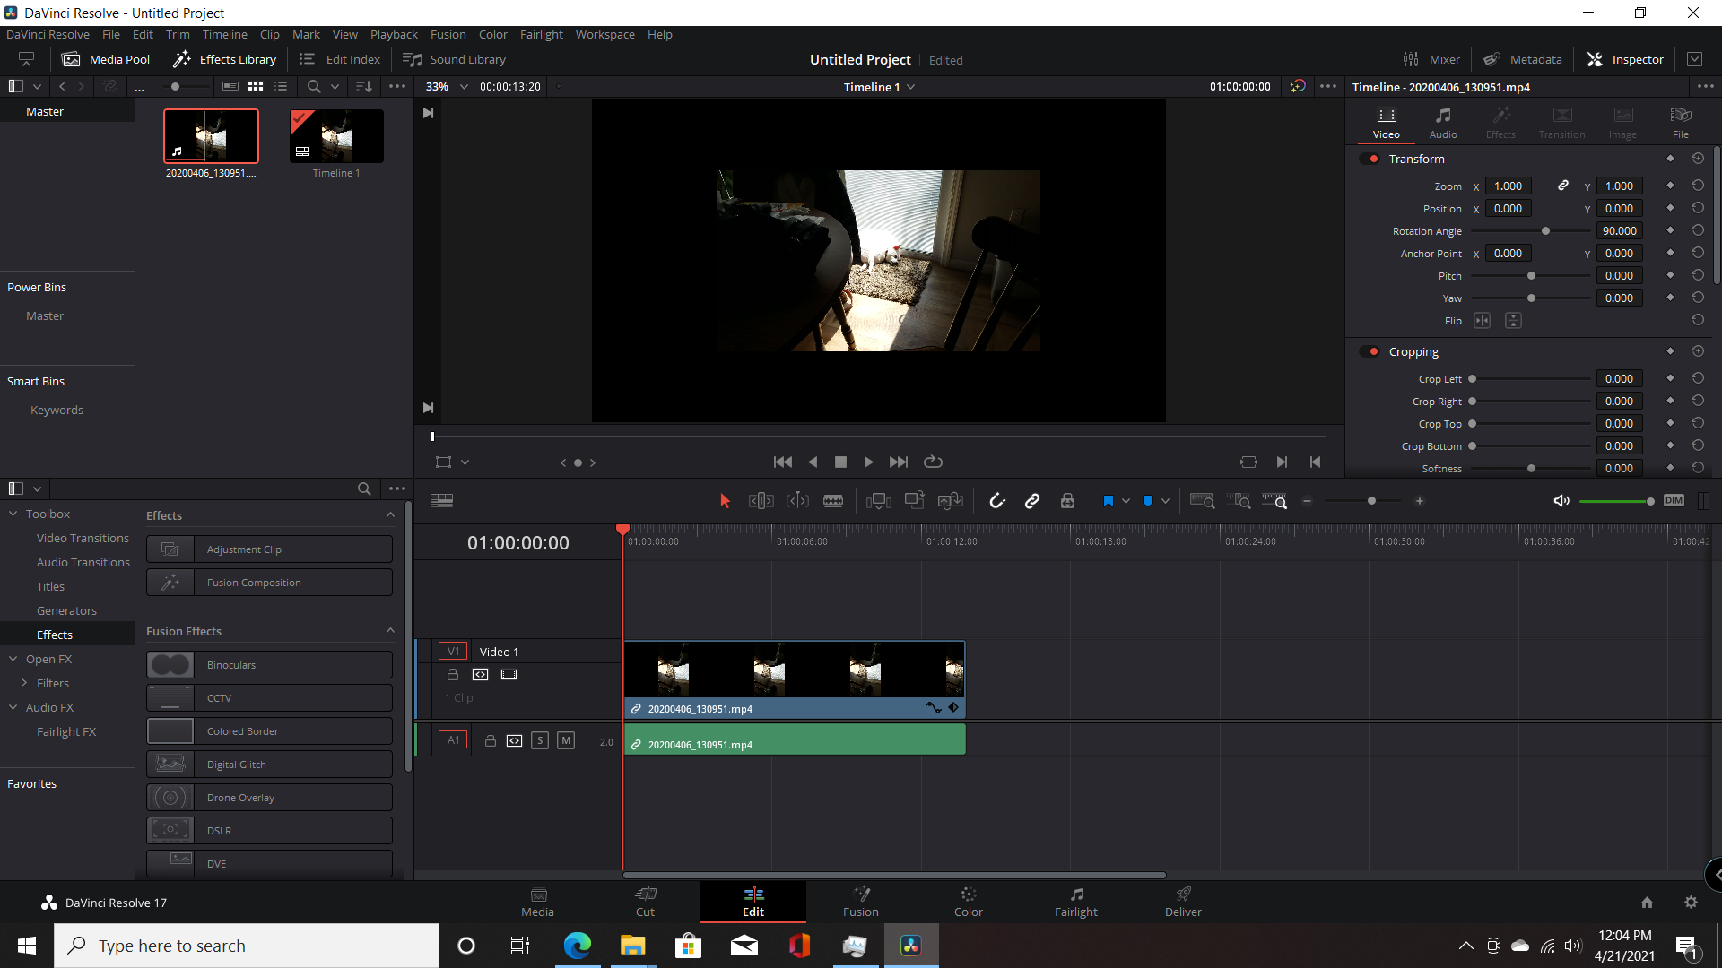Add a blue marker on timeline

1148,501
